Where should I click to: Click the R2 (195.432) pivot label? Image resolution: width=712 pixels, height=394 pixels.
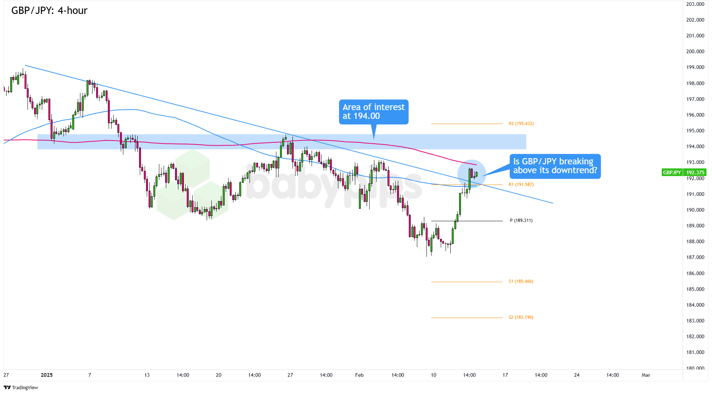tap(521, 124)
